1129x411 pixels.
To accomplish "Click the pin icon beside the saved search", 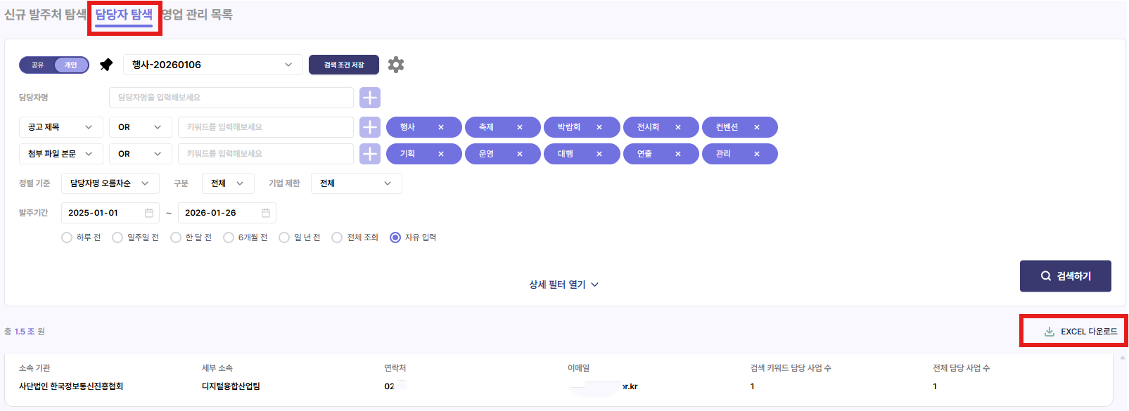I will point(106,65).
